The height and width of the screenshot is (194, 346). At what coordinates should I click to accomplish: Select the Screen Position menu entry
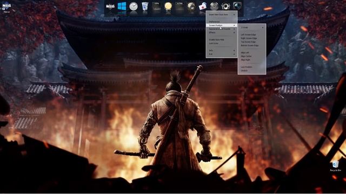[x=222, y=25]
